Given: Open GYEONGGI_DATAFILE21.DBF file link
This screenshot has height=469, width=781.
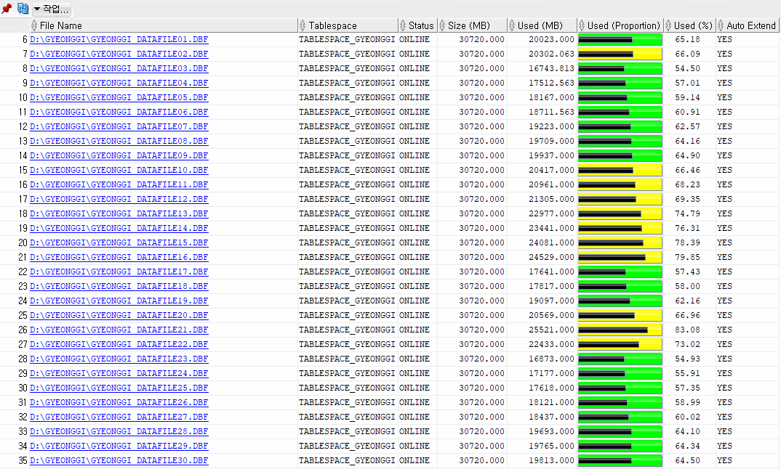Looking at the screenshot, I should [119, 330].
